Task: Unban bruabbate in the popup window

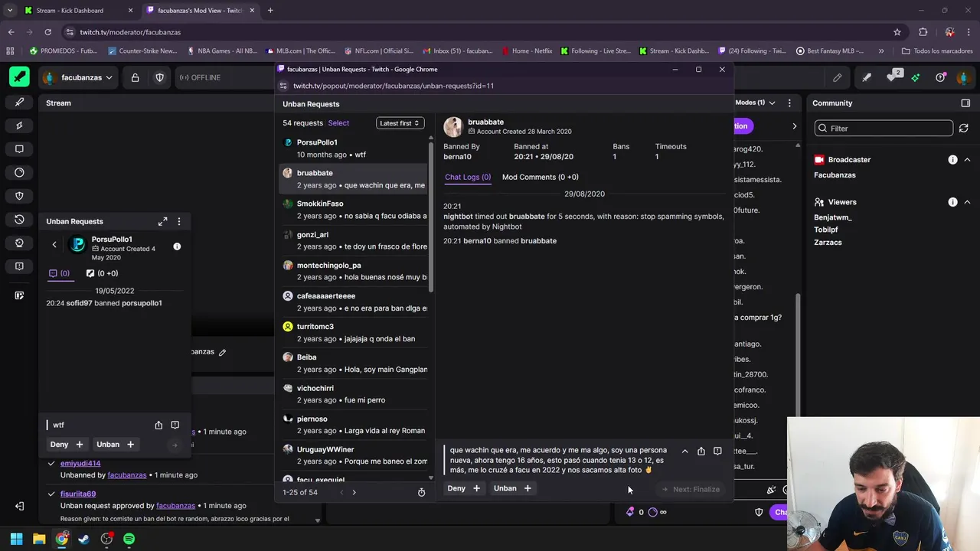Action: [x=512, y=488]
